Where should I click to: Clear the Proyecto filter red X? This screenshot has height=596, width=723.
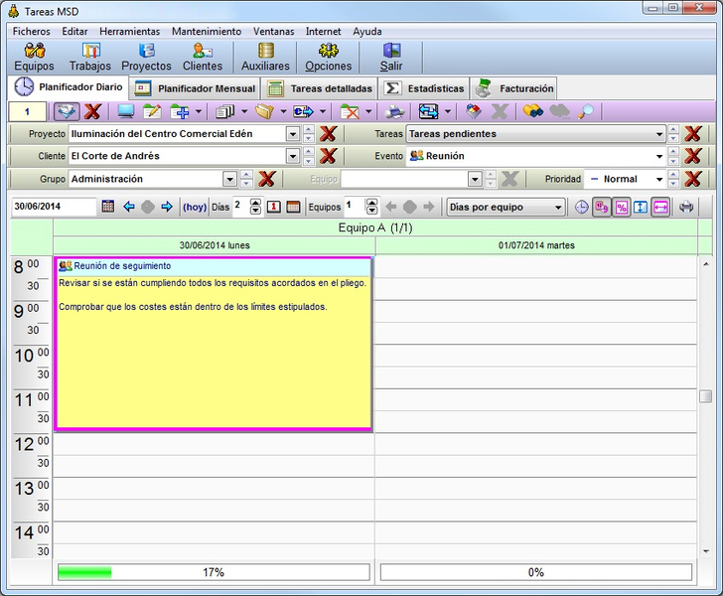328,134
